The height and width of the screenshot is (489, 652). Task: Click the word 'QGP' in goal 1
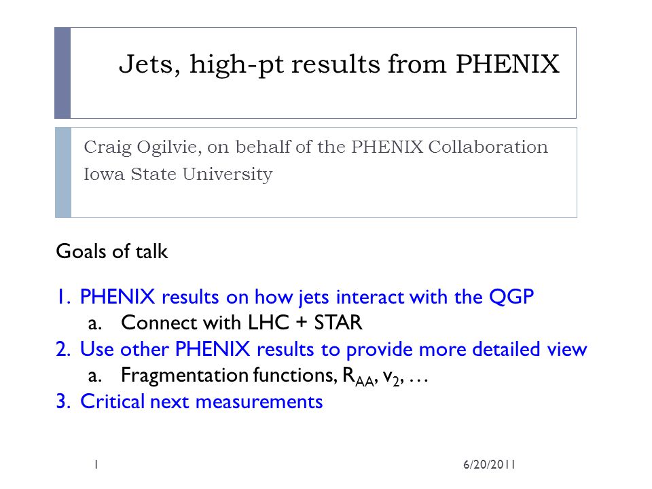tap(511, 297)
